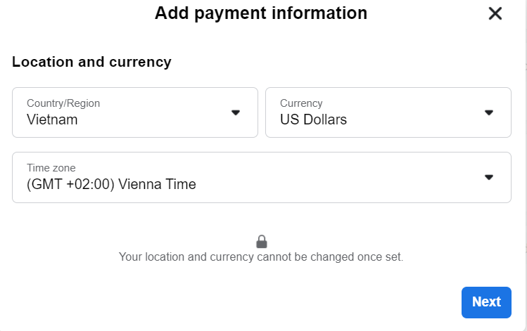Click the Currency field label
The width and height of the screenshot is (527, 331).
301,103
